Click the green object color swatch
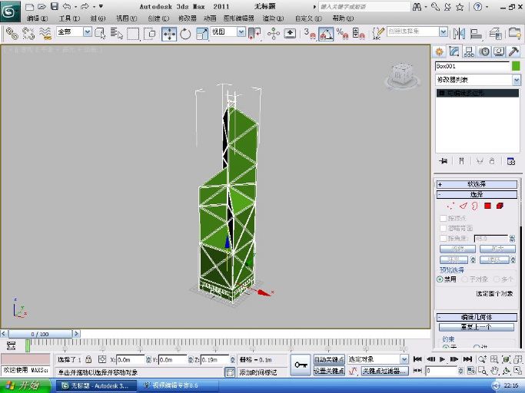 point(516,66)
